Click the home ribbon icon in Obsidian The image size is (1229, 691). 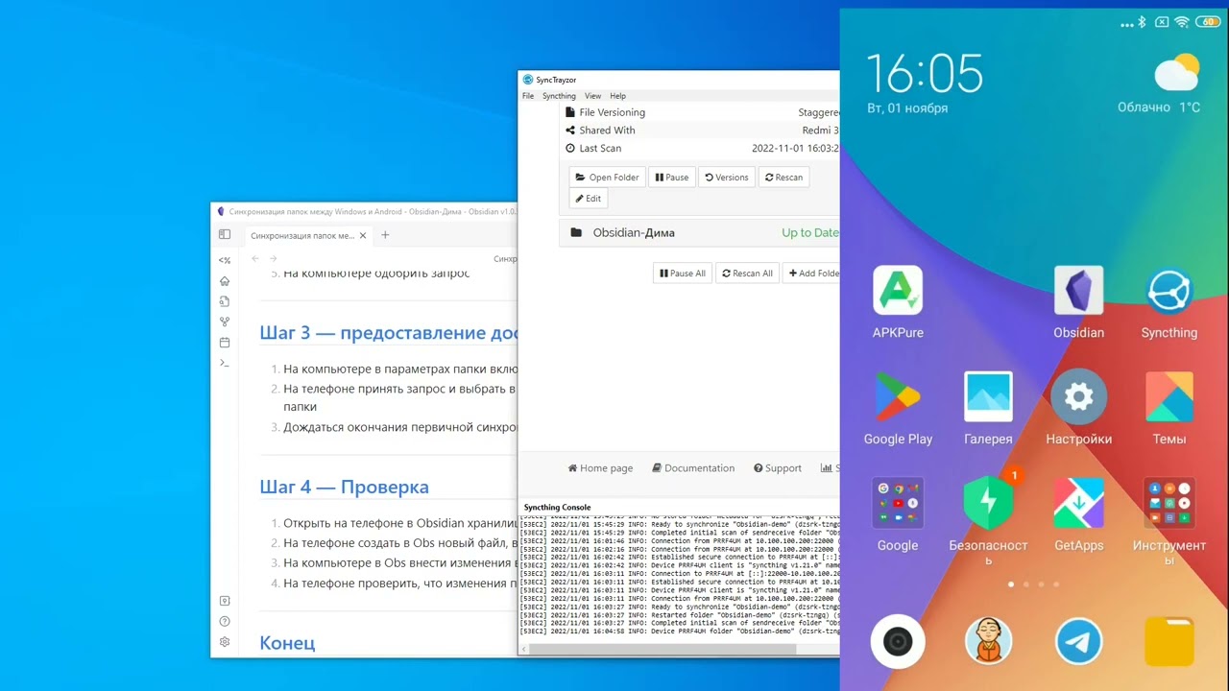(224, 281)
